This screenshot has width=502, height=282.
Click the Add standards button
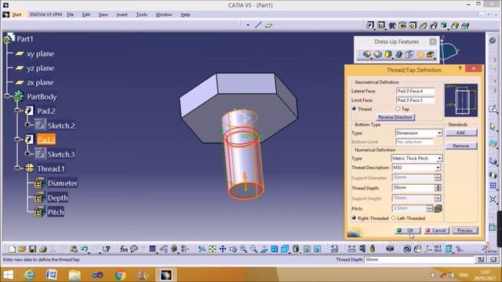pyautogui.click(x=461, y=132)
